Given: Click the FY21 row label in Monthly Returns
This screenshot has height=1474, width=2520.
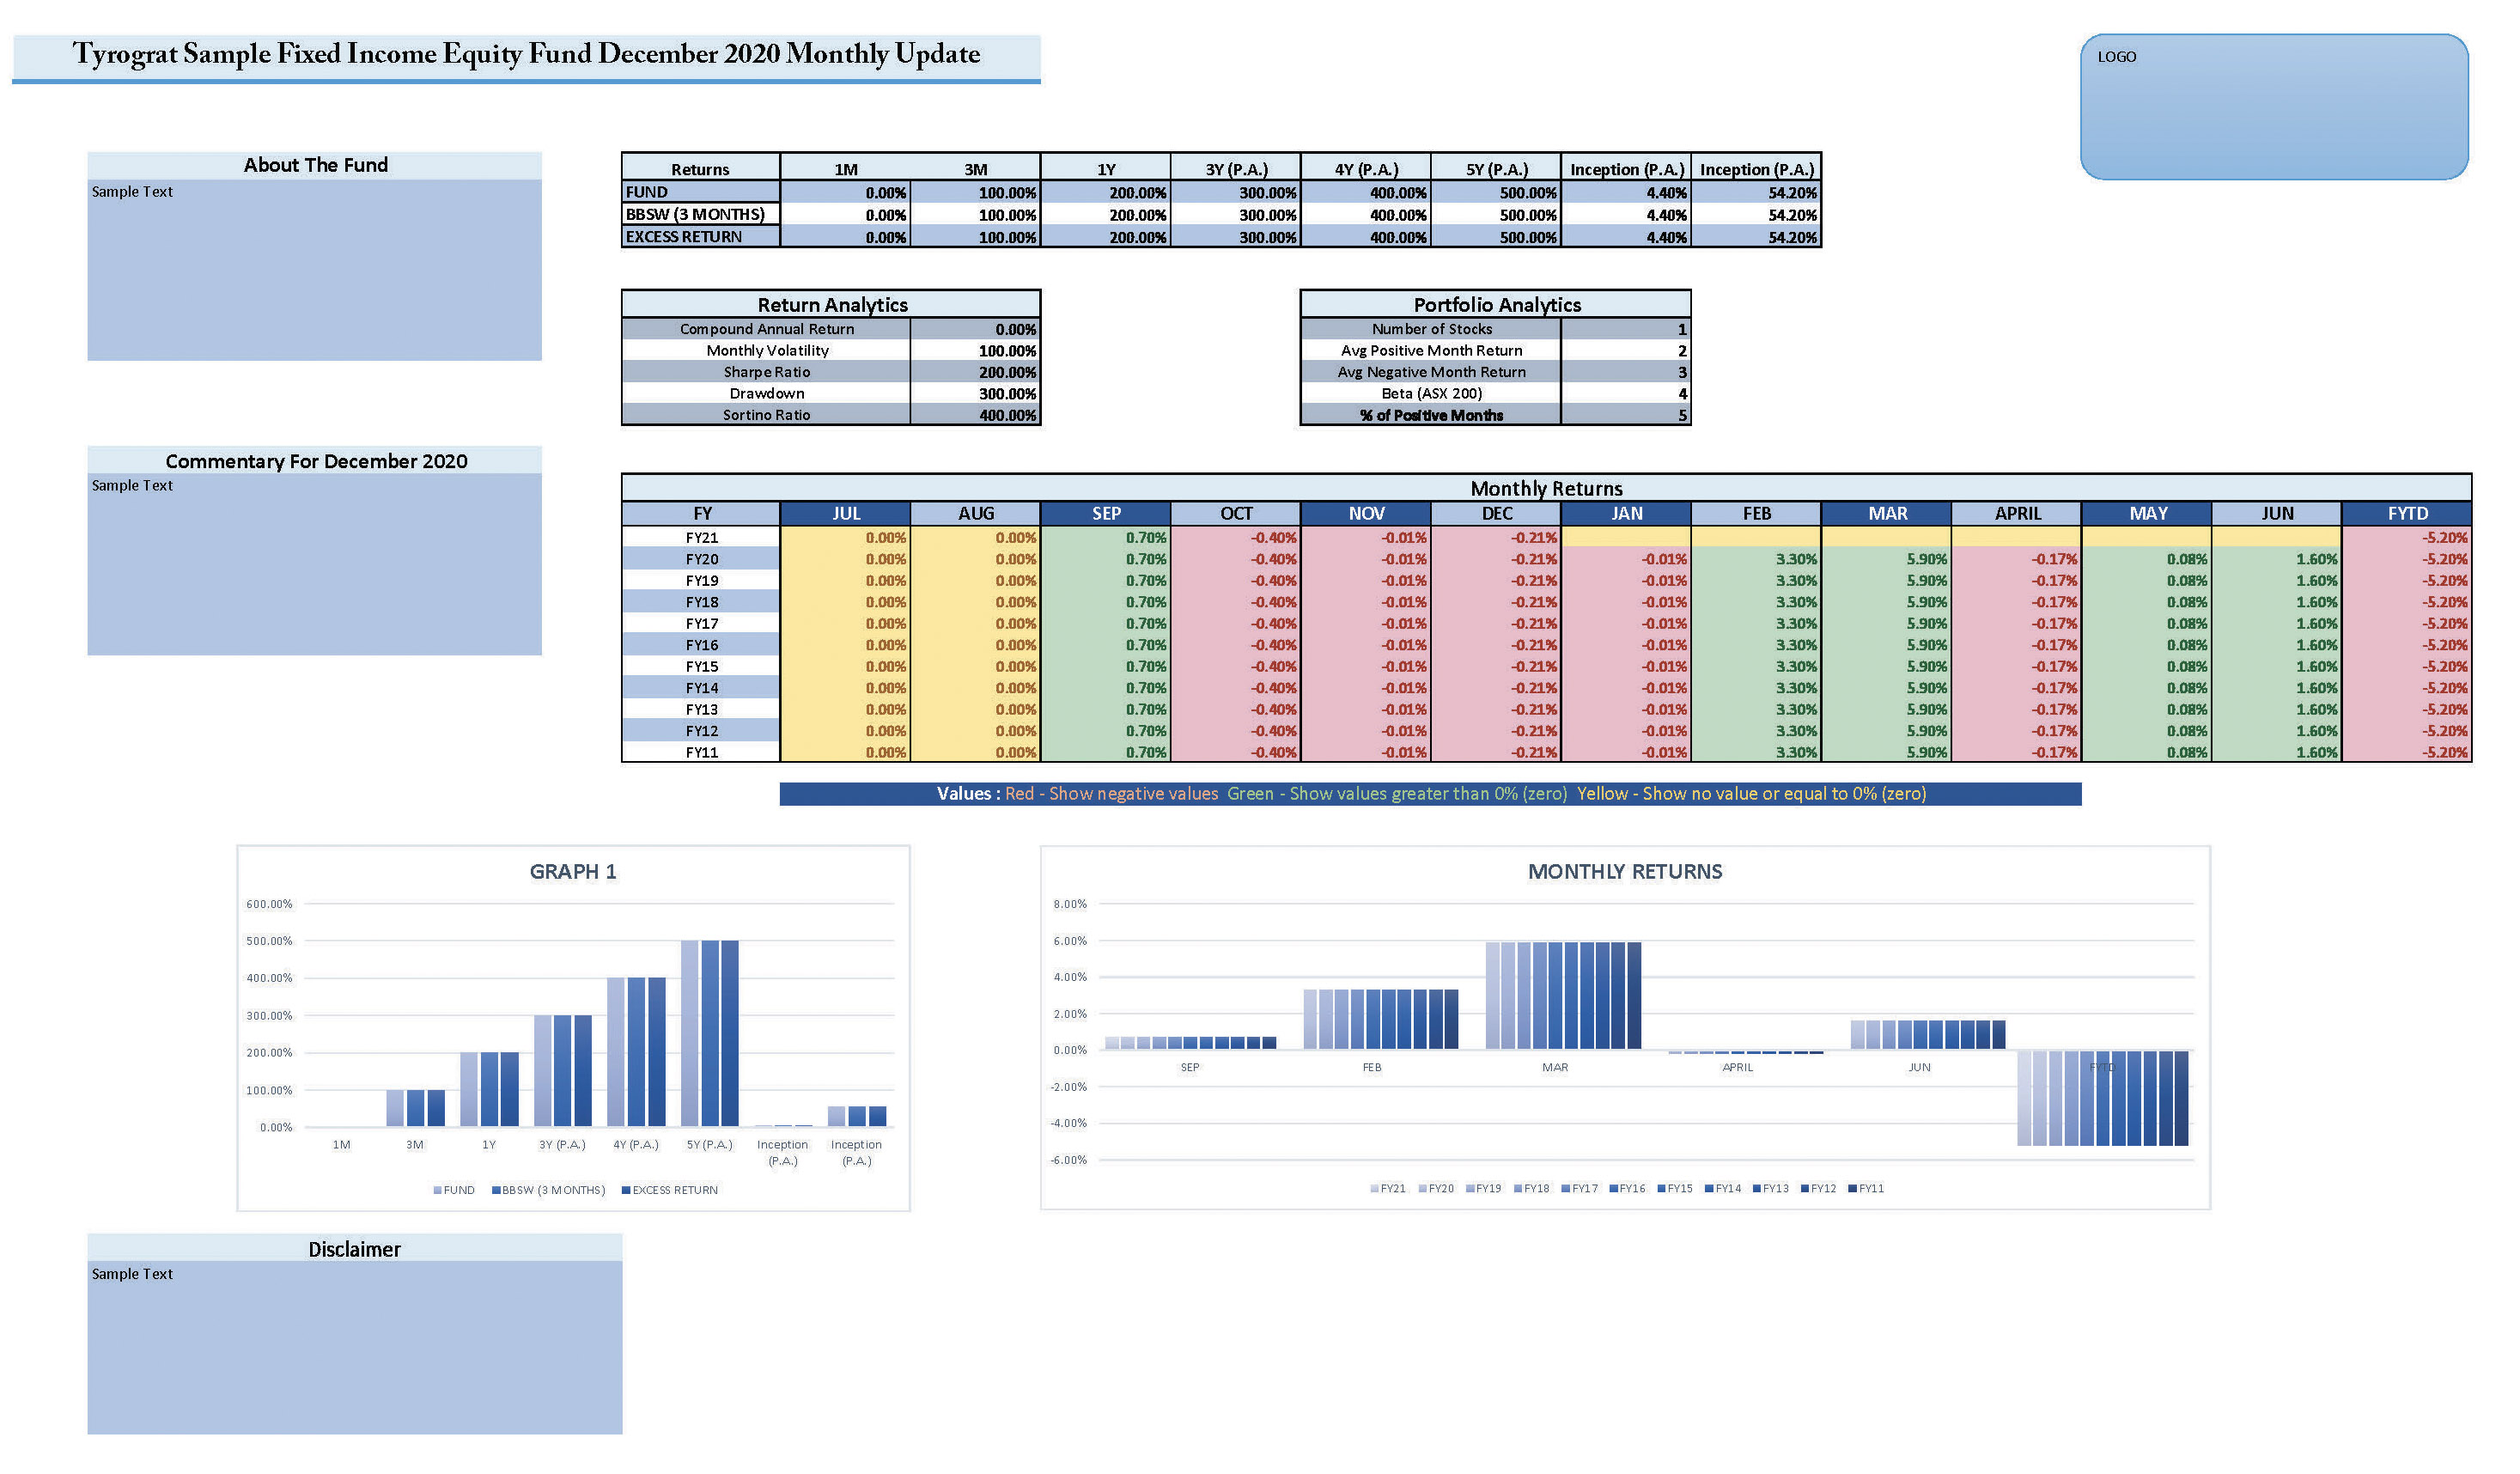Looking at the screenshot, I should (702, 538).
